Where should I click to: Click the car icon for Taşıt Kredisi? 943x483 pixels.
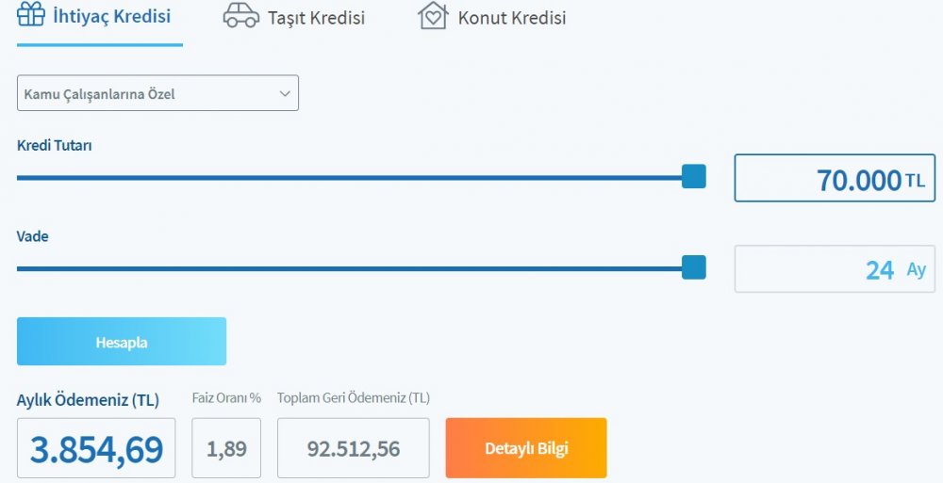241,16
